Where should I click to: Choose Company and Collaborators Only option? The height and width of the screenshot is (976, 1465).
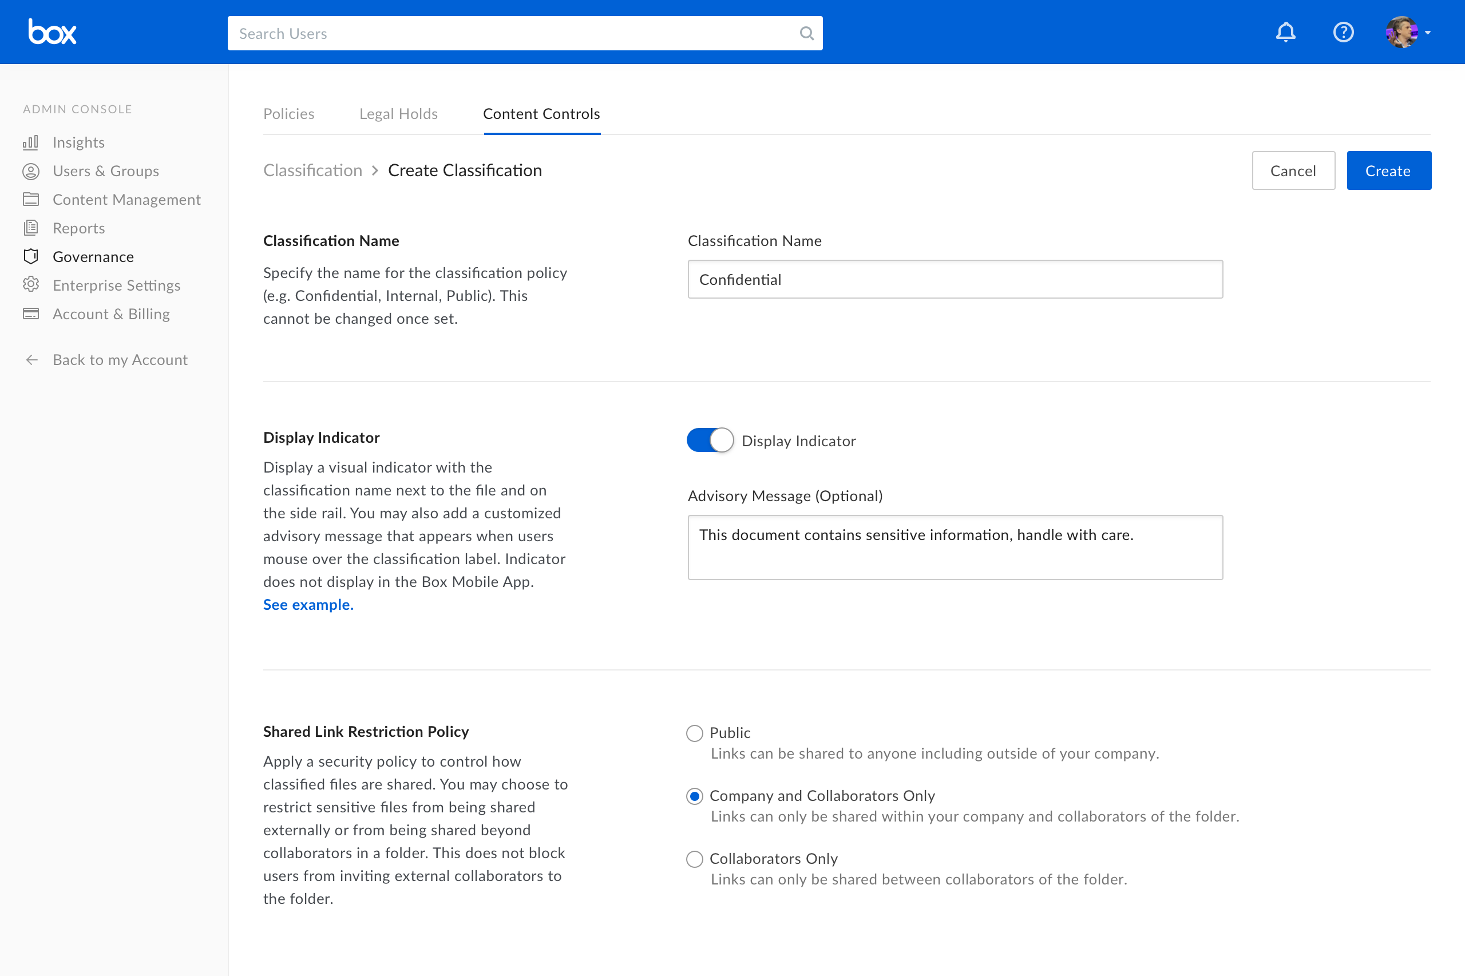click(694, 796)
